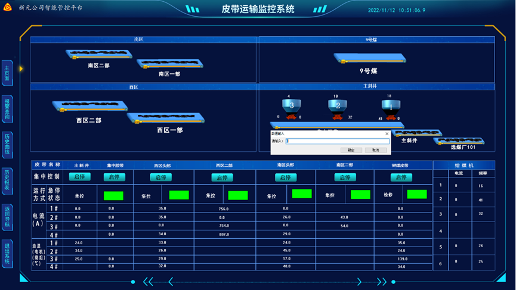Confirm the input dialog with 确定
The image size is (516, 290).
click(351, 150)
